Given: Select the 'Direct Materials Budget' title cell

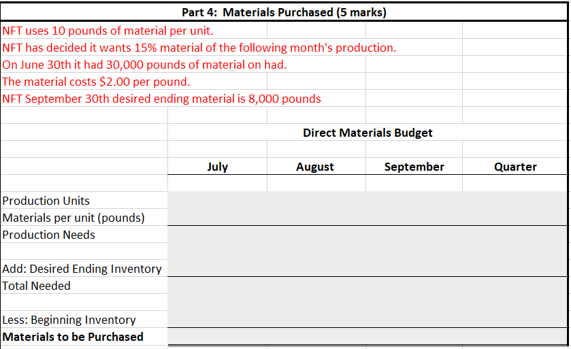Looking at the screenshot, I should click(368, 133).
